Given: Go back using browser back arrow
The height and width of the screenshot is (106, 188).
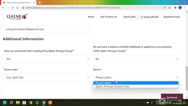Looking at the screenshot, I should pos(3,8).
